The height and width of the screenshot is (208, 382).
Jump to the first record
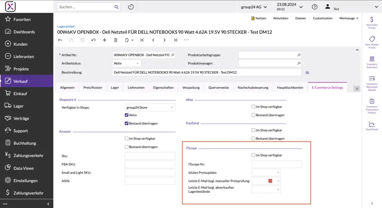coord(142,40)
